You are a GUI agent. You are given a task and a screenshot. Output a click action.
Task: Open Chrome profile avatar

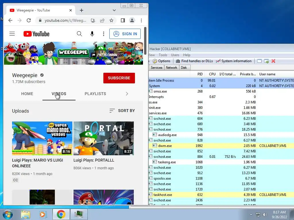[132, 20]
